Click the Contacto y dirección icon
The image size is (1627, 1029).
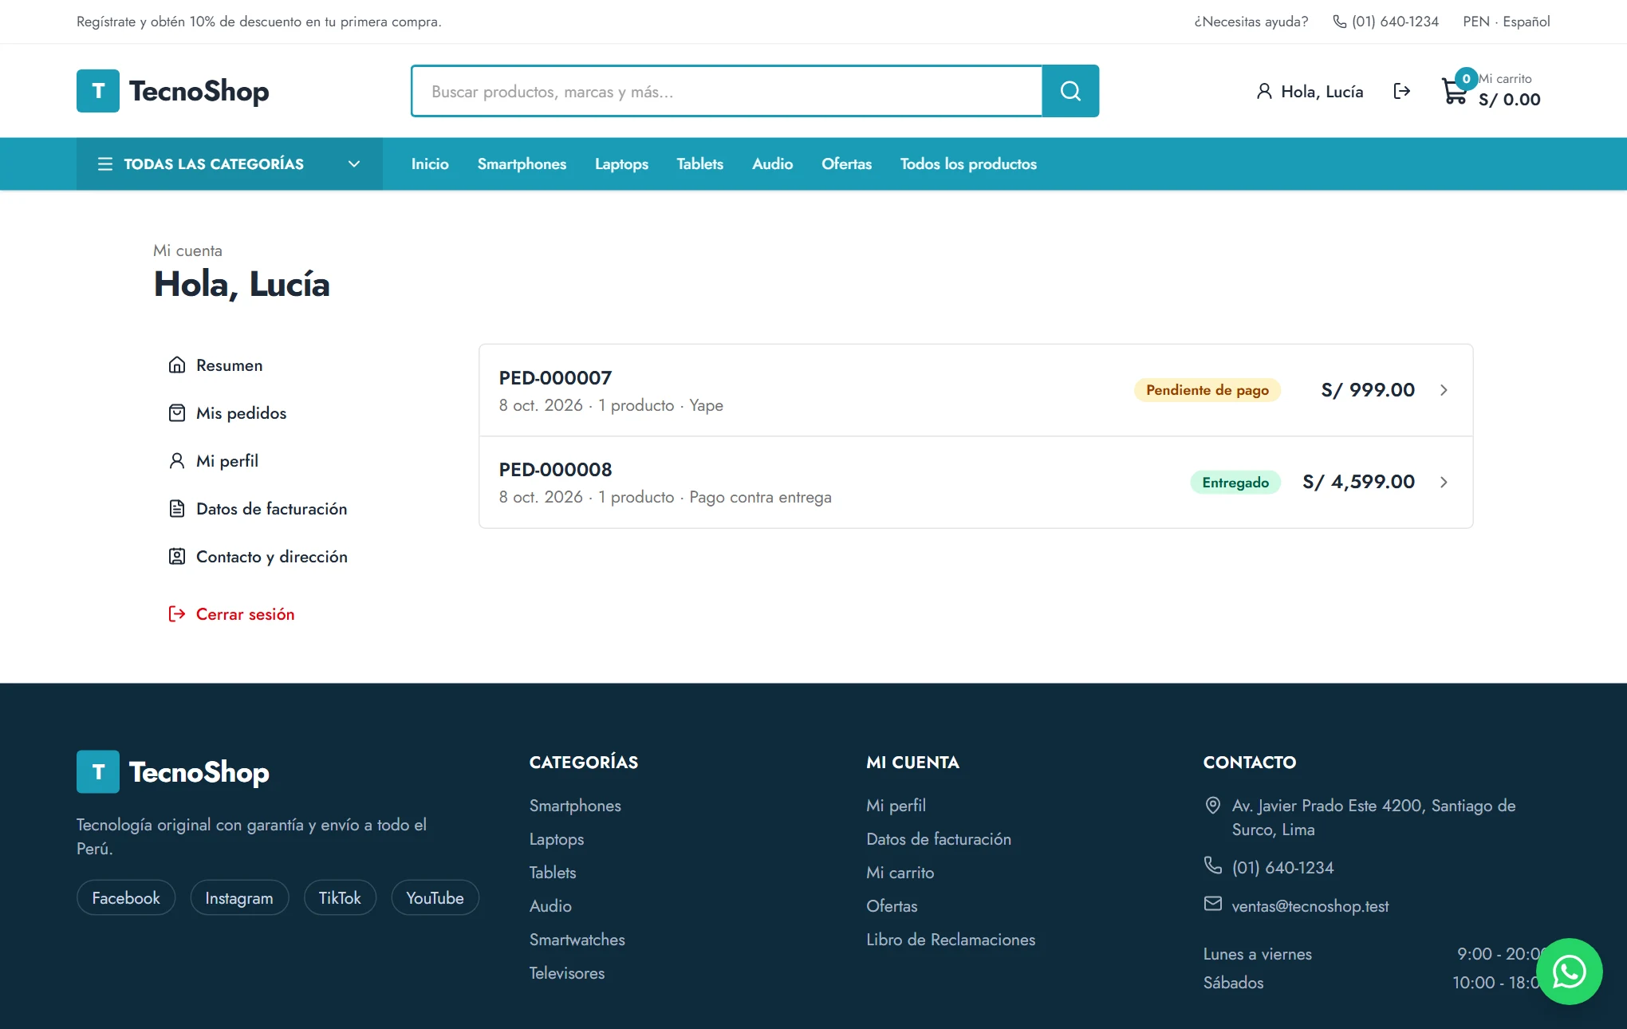(x=177, y=556)
